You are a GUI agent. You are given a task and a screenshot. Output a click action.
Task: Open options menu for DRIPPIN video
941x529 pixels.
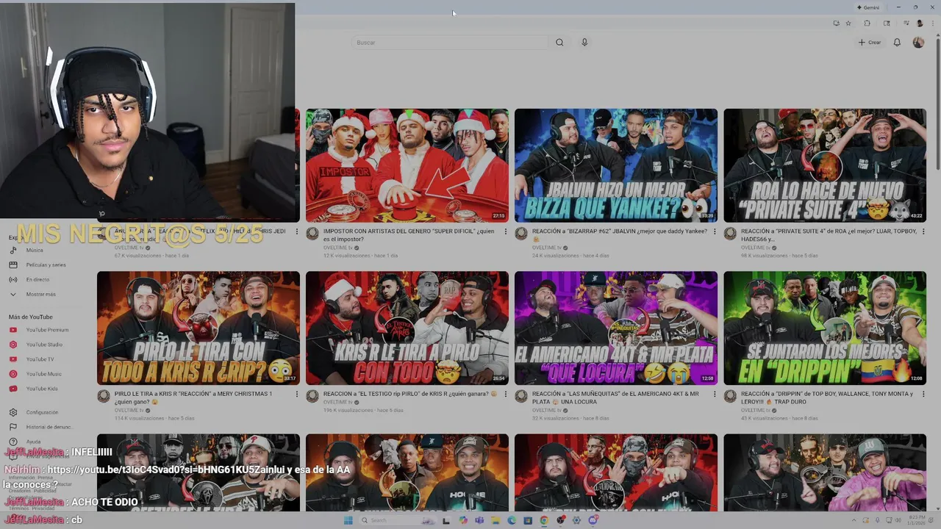[923, 394]
